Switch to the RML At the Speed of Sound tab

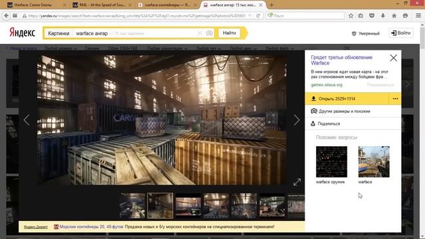102,5
